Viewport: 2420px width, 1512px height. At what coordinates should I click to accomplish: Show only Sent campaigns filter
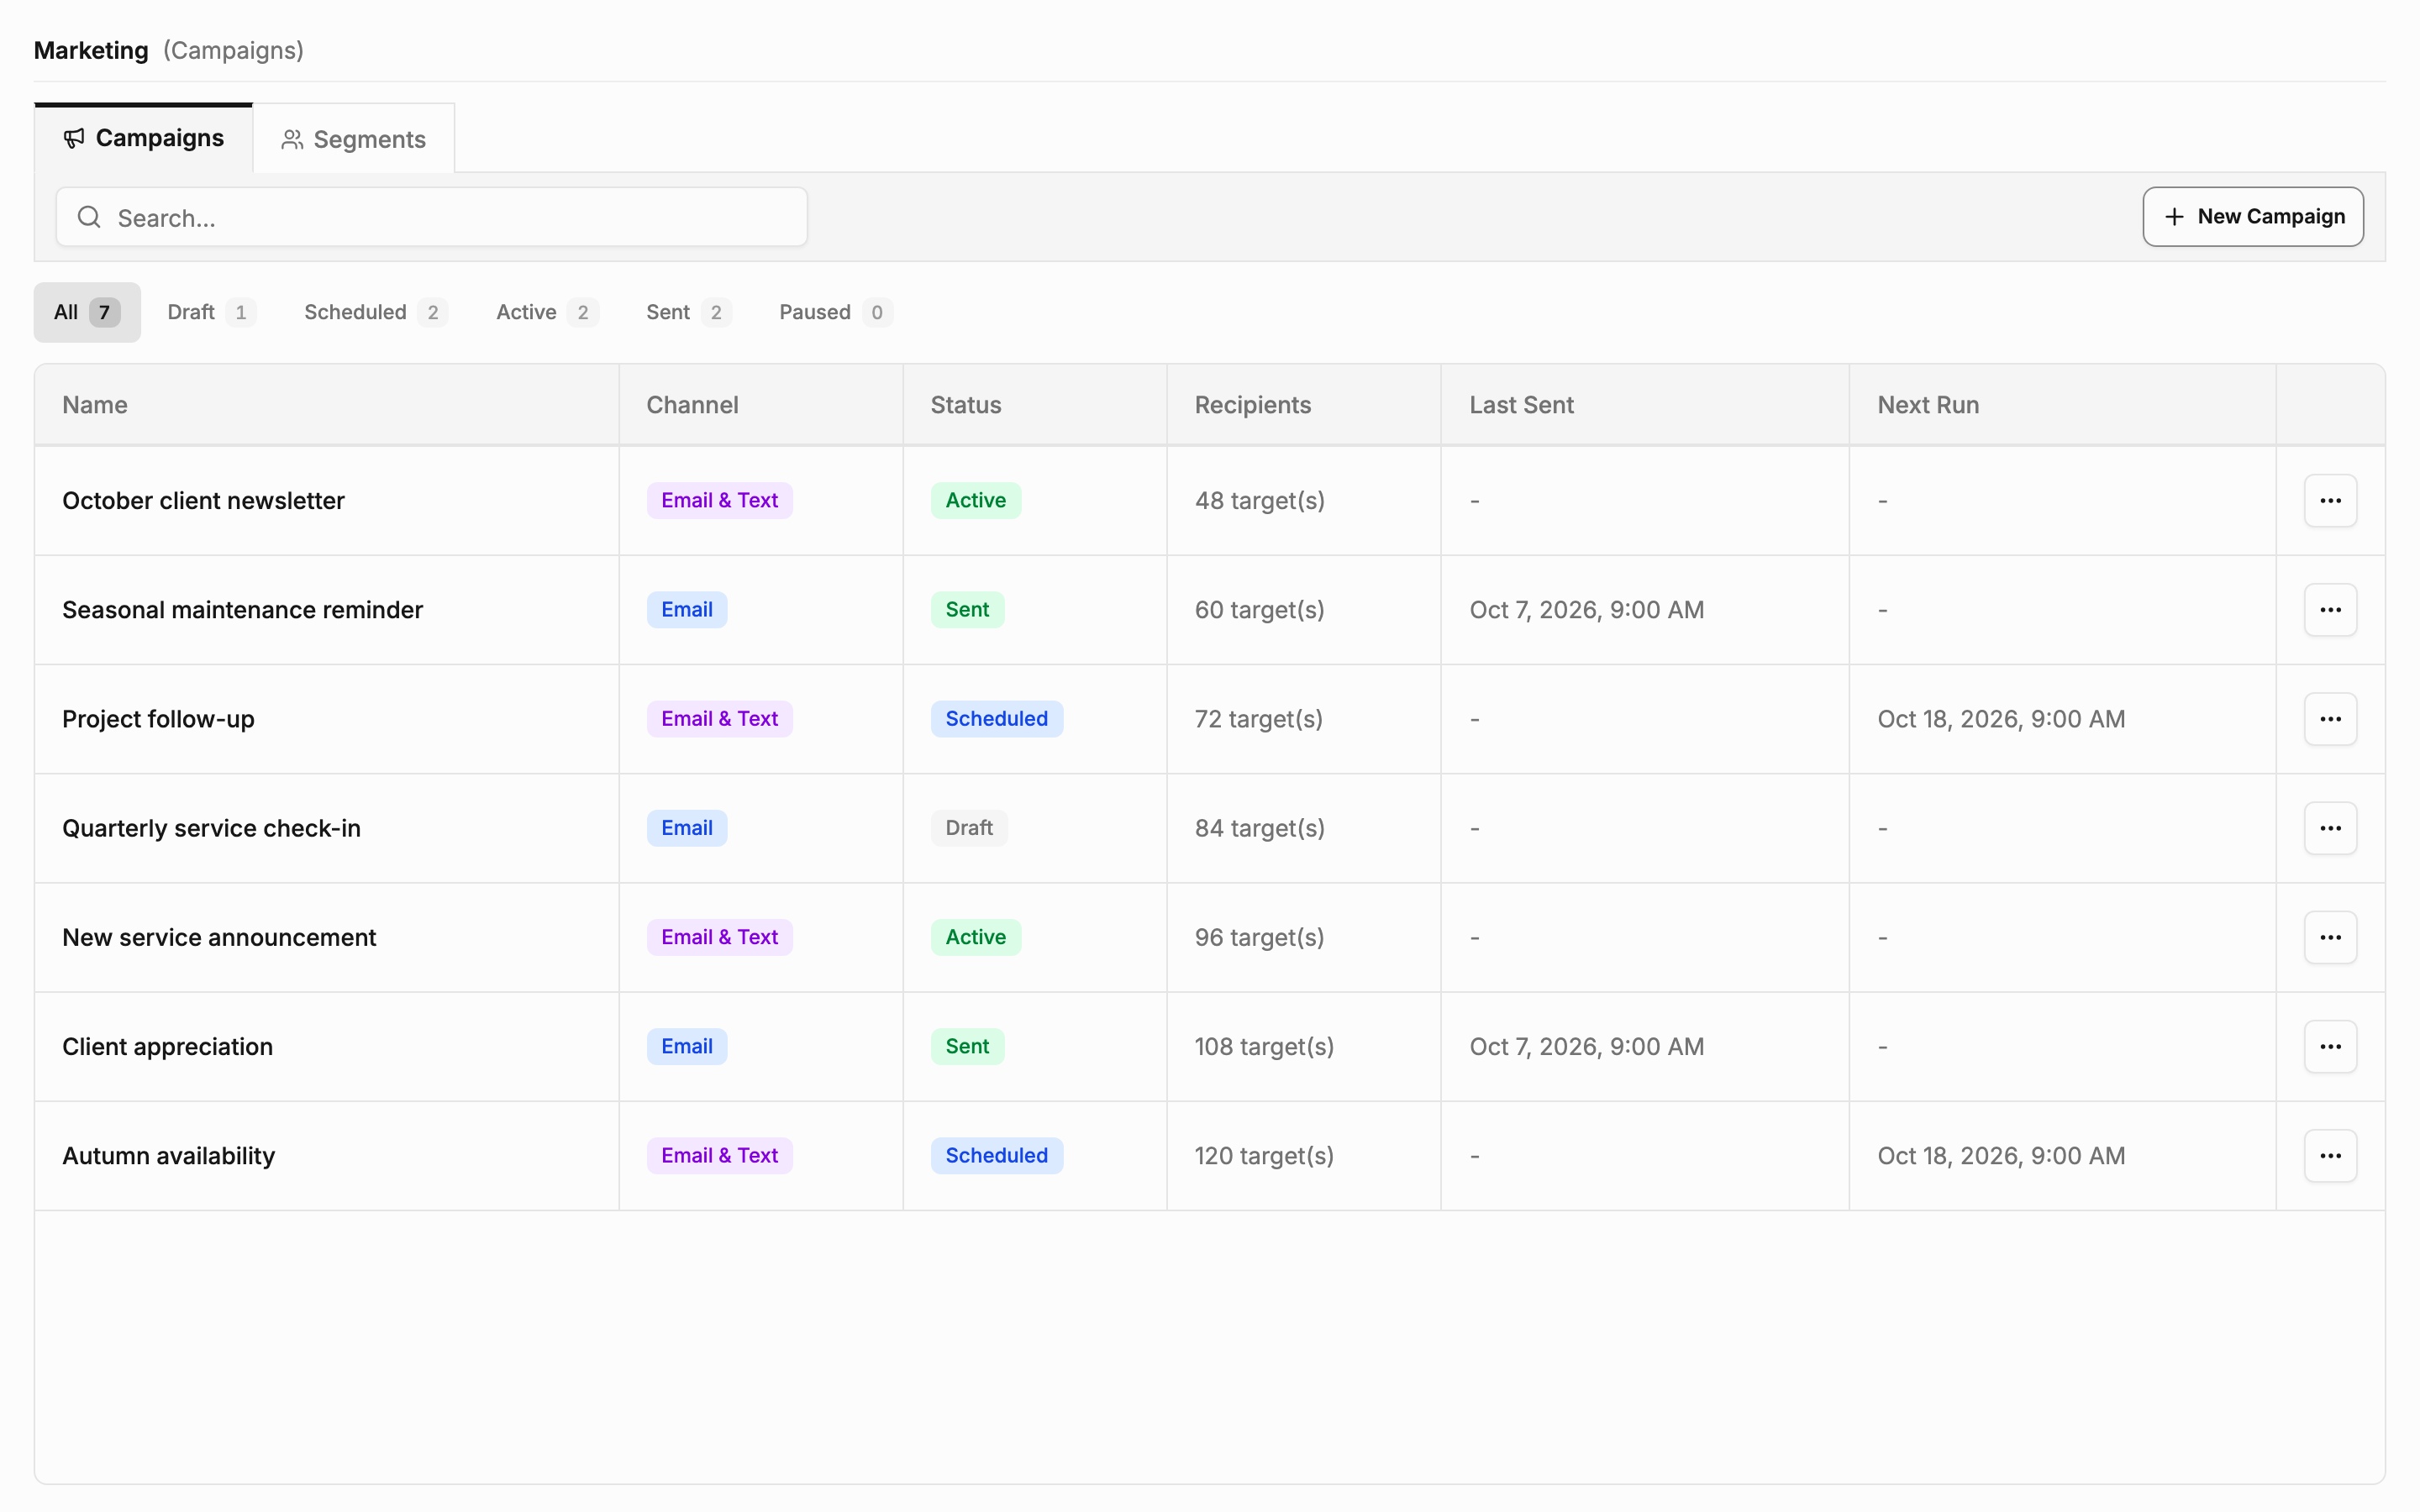(x=688, y=312)
